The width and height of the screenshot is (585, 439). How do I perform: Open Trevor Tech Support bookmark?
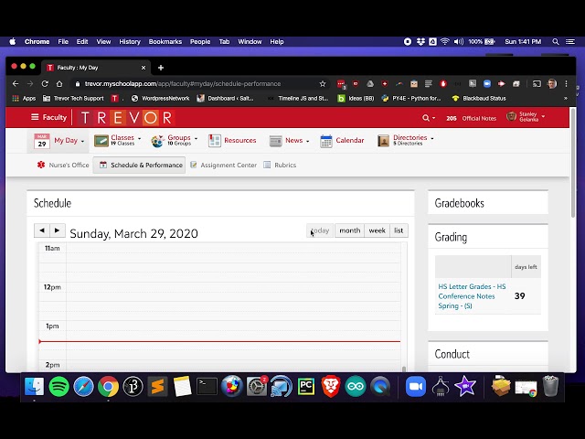73,98
